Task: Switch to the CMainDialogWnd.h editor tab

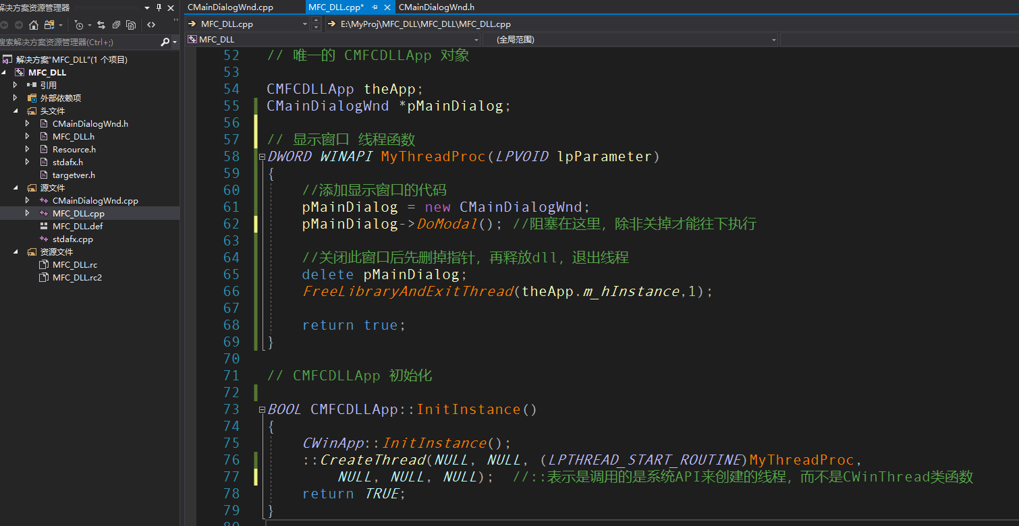Action: coord(437,7)
